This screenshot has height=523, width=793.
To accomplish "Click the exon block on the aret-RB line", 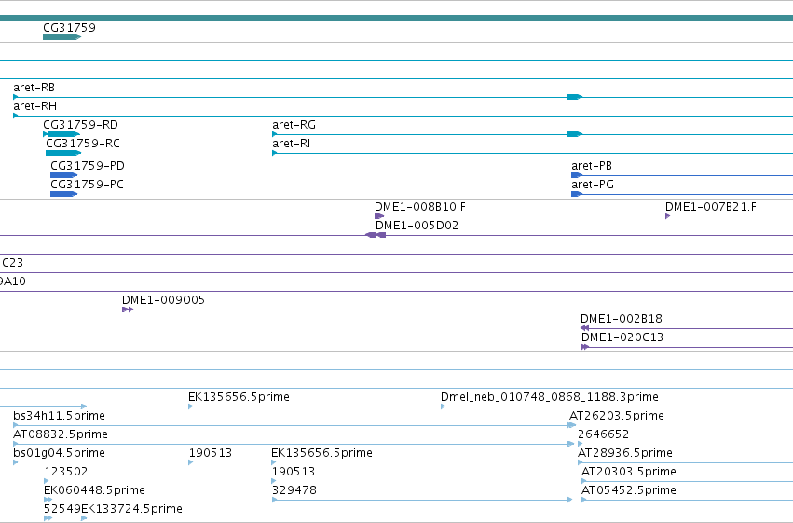I will coord(575,97).
